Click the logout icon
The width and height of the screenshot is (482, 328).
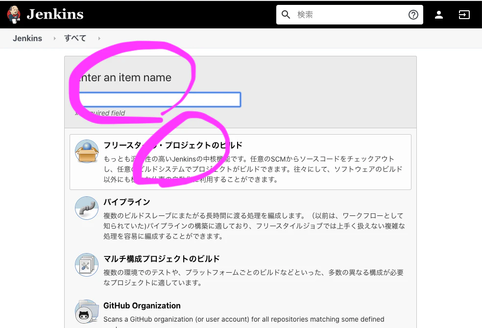(464, 14)
